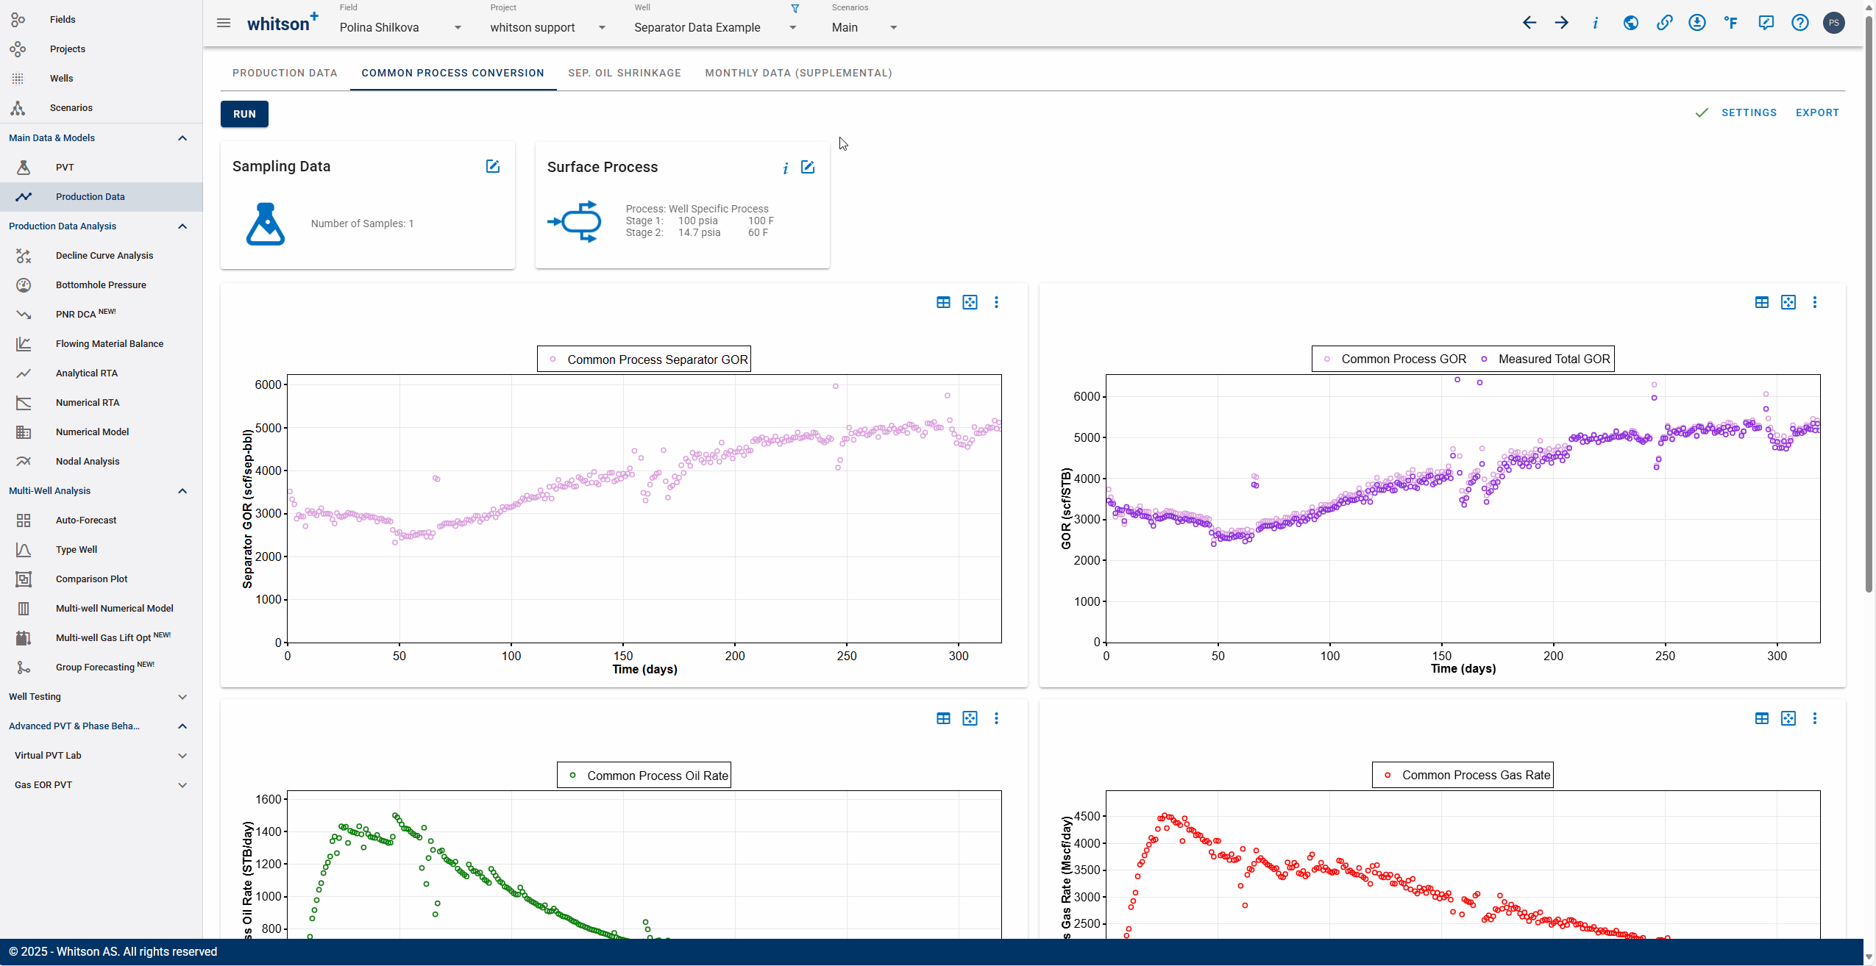Click the globe icon in the top toolbar
Image resolution: width=1876 pixels, height=966 pixels.
[1631, 23]
